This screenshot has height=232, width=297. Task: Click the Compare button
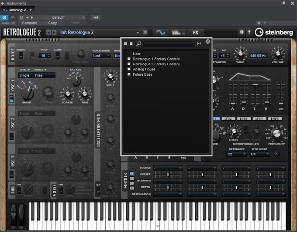click(x=30, y=23)
